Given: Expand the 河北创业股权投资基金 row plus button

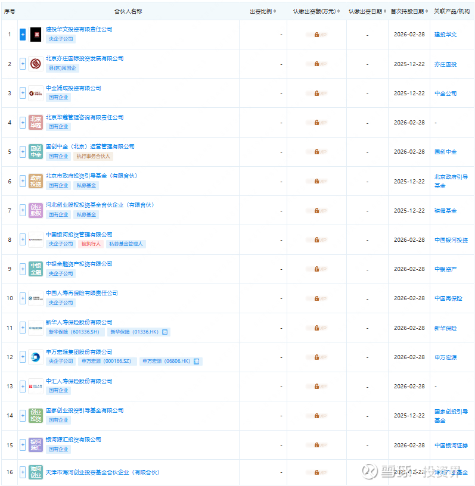Looking at the screenshot, I should 23,210.
